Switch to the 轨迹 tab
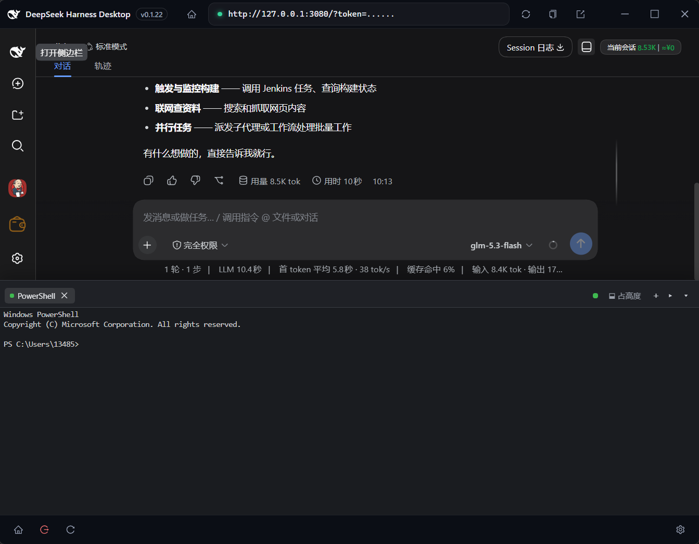This screenshot has width=699, height=544. [103, 66]
